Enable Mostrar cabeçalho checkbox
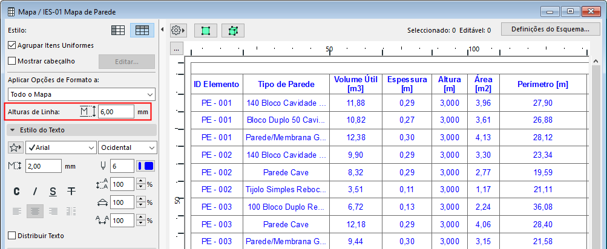 click(12, 61)
